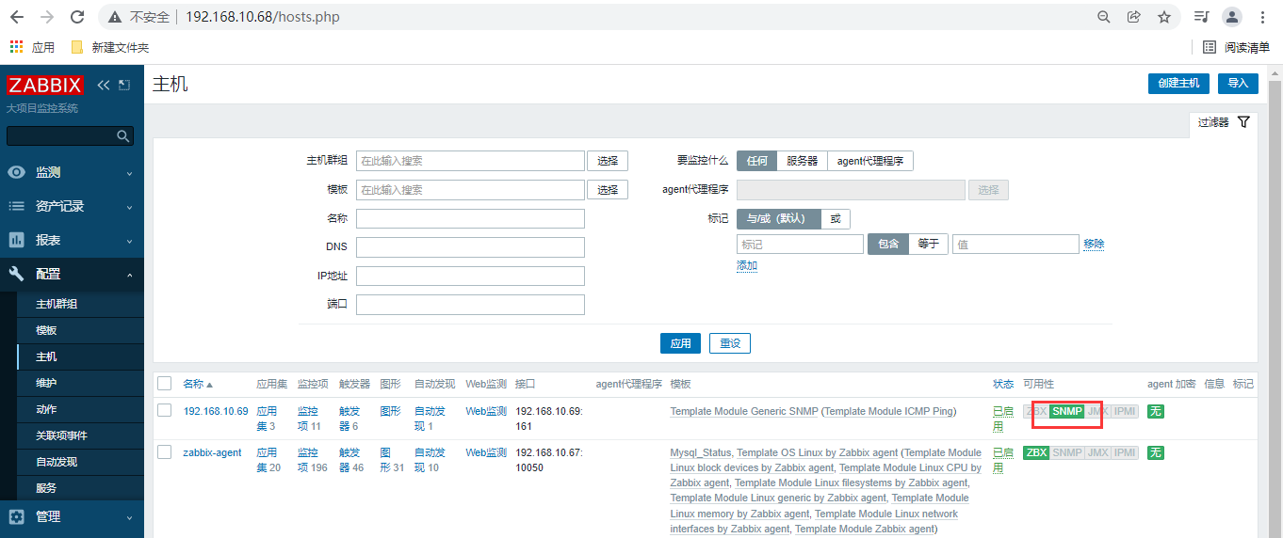Click the IPMI badge in the zabbix-agent row

1125,452
